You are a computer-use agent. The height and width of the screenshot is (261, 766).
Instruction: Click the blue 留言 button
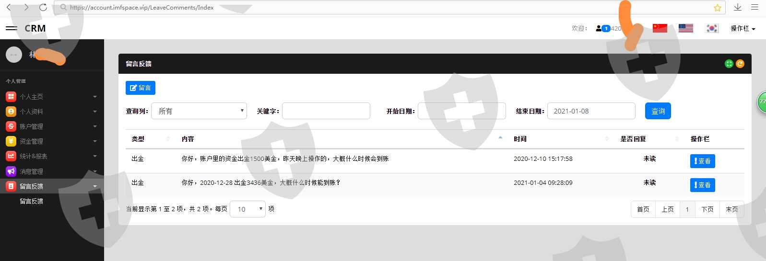141,88
